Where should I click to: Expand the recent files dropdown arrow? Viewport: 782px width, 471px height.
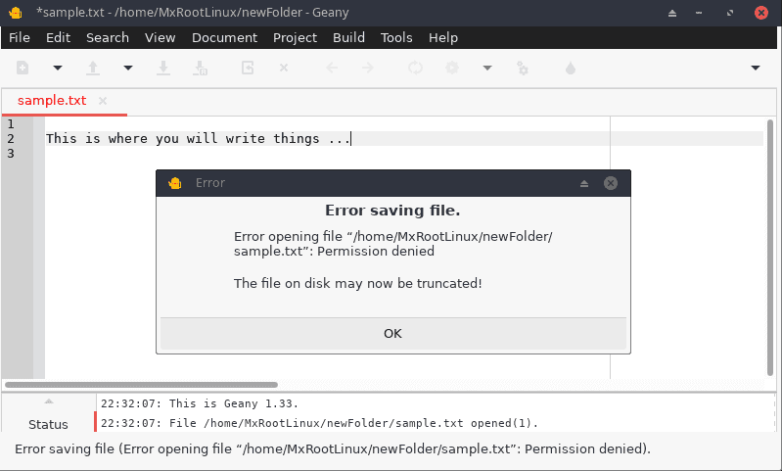(x=128, y=68)
